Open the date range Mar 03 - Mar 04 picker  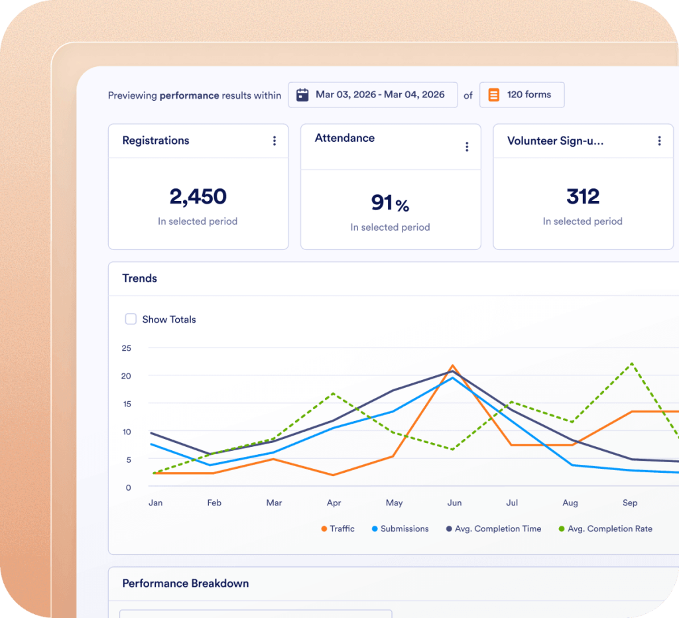coord(373,95)
